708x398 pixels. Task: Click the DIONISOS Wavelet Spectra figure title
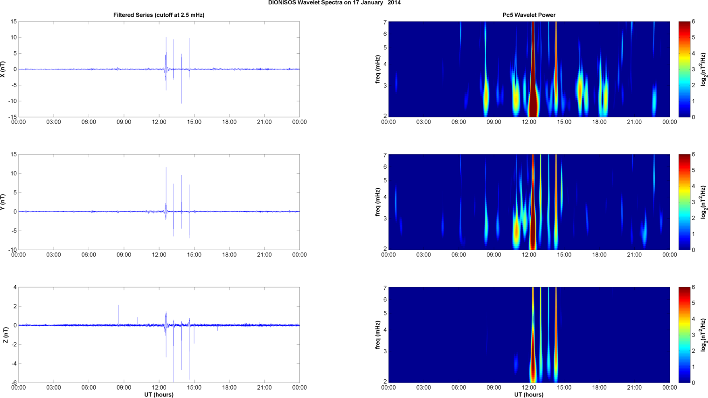pos(334,3)
